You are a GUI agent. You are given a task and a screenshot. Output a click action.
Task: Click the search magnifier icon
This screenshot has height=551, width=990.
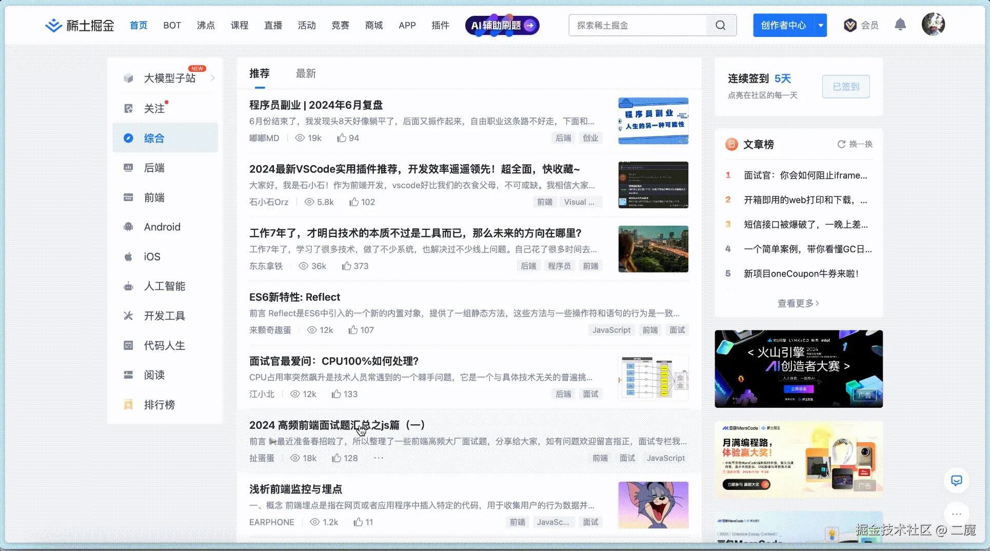point(720,25)
